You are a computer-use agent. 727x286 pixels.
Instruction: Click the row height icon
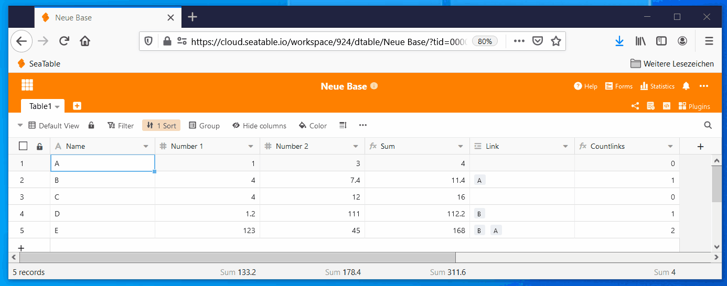coord(343,125)
